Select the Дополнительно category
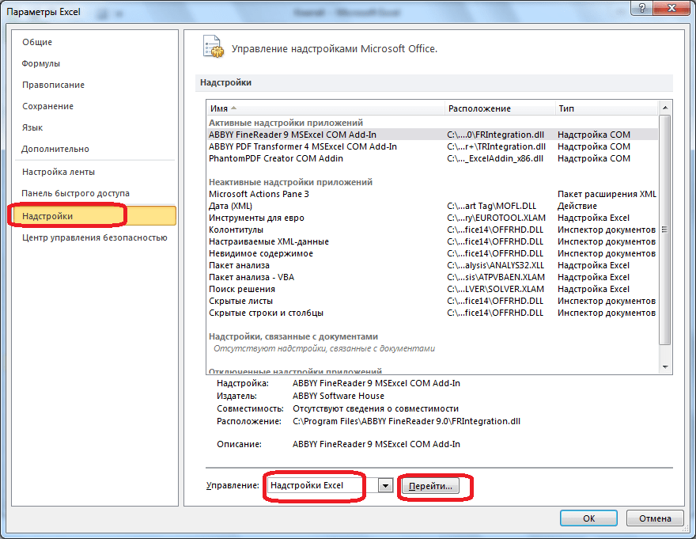This screenshot has height=539, width=696. click(x=55, y=149)
